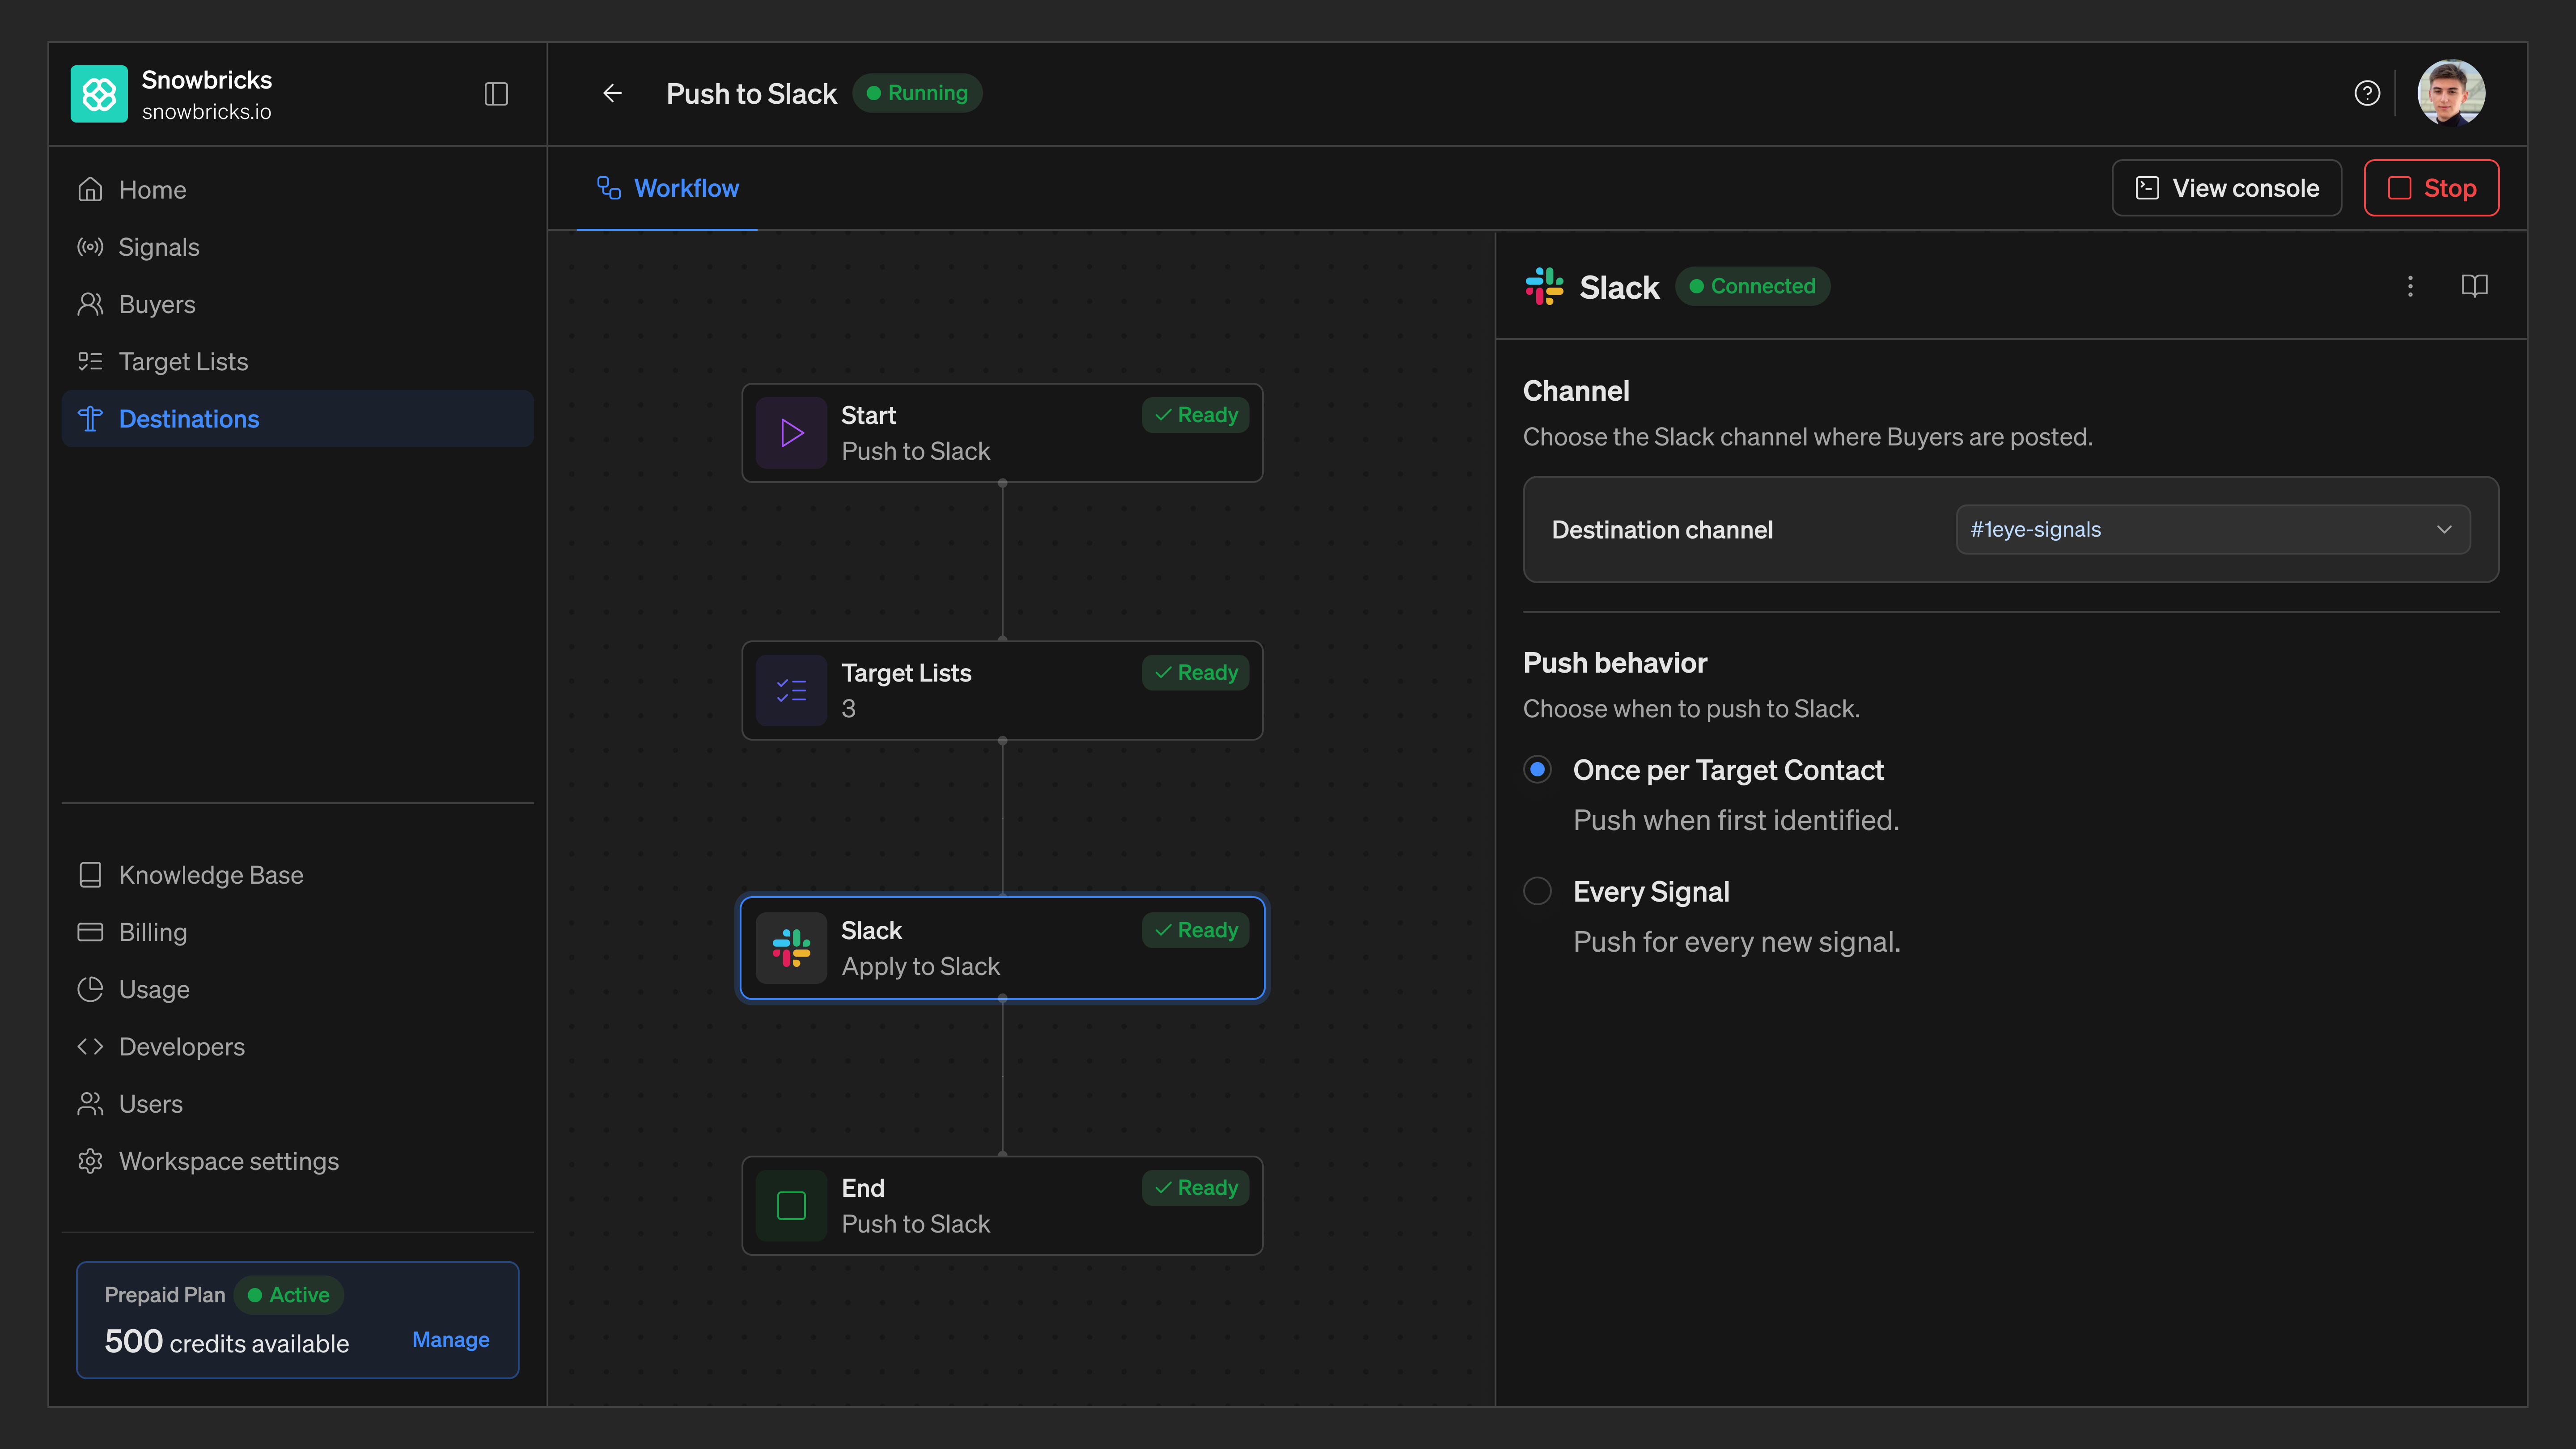The image size is (2576, 1449).
Task: Click the Target Lists node checklist icon
Action: (791, 691)
